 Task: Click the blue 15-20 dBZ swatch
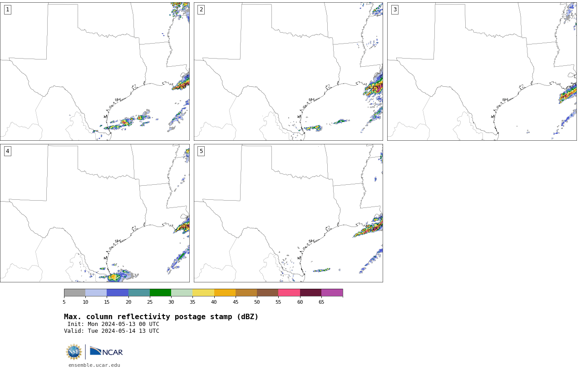(x=118, y=292)
